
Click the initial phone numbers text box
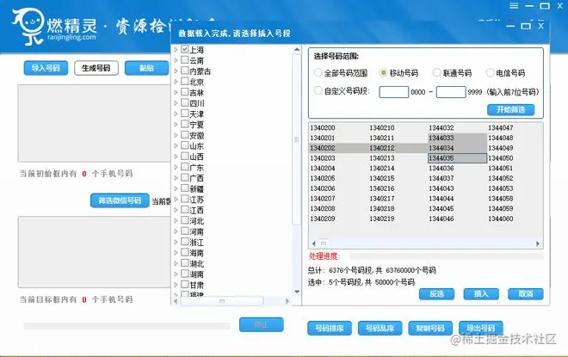coord(94,123)
